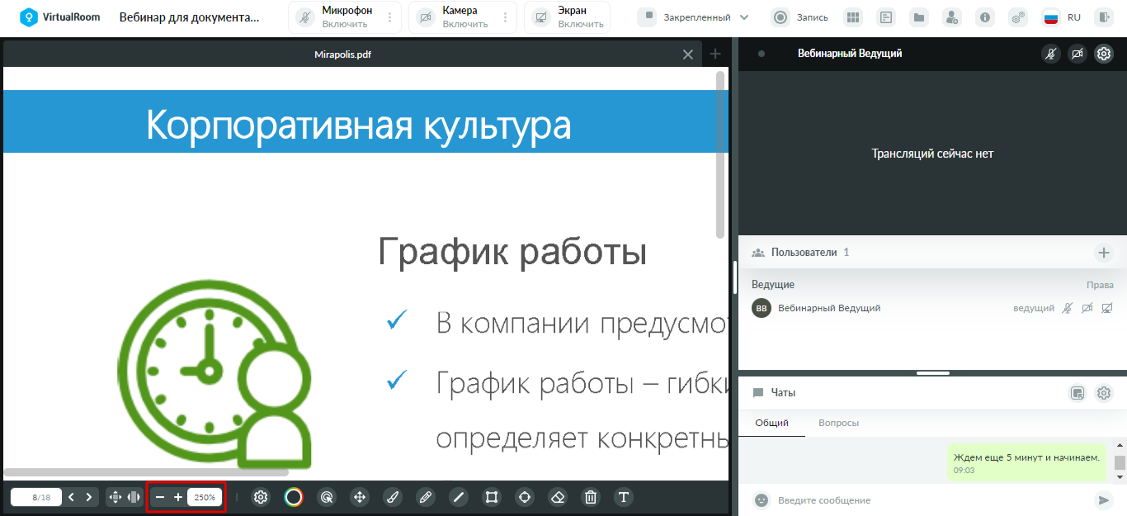Image resolution: width=1127 pixels, height=516 pixels.
Task: Select the brush drawing tool
Action: (x=393, y=497)
